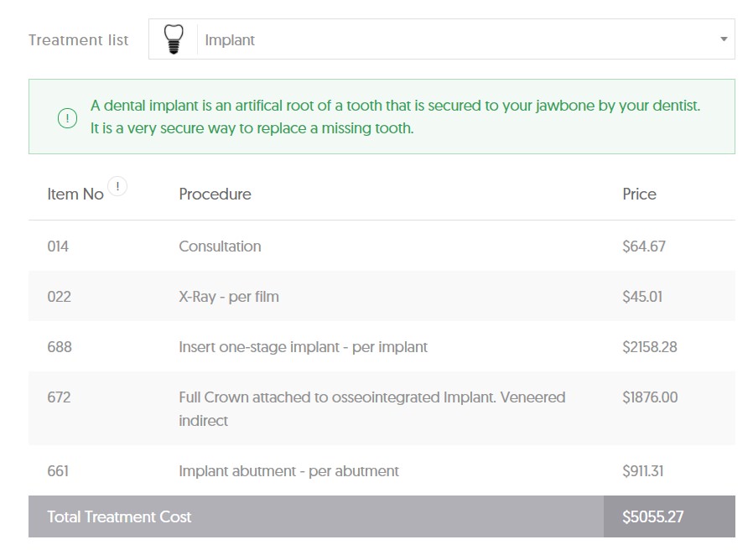Screen dimensions: 753x550
Task: Click the Procedure column header
Action: pyautogui.click(x=215, y=194)
